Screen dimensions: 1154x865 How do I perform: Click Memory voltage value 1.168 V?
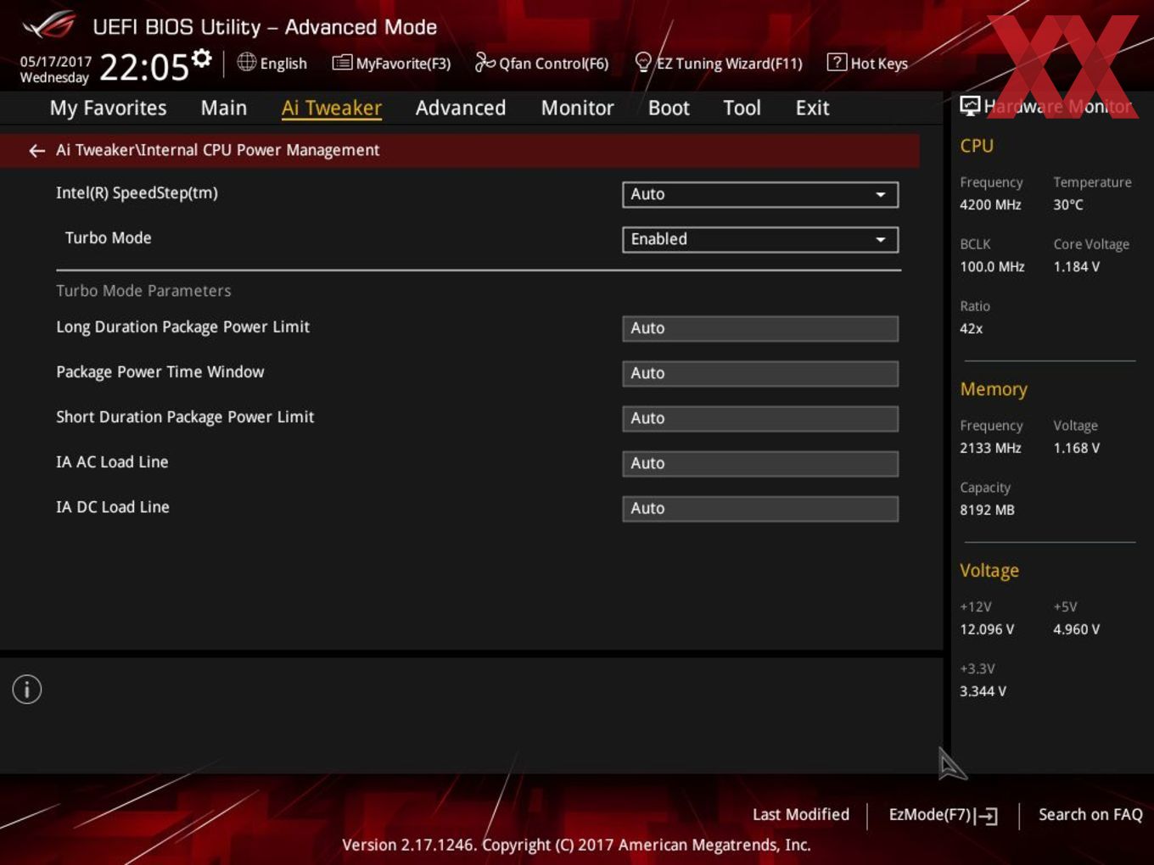point(1077,448)
